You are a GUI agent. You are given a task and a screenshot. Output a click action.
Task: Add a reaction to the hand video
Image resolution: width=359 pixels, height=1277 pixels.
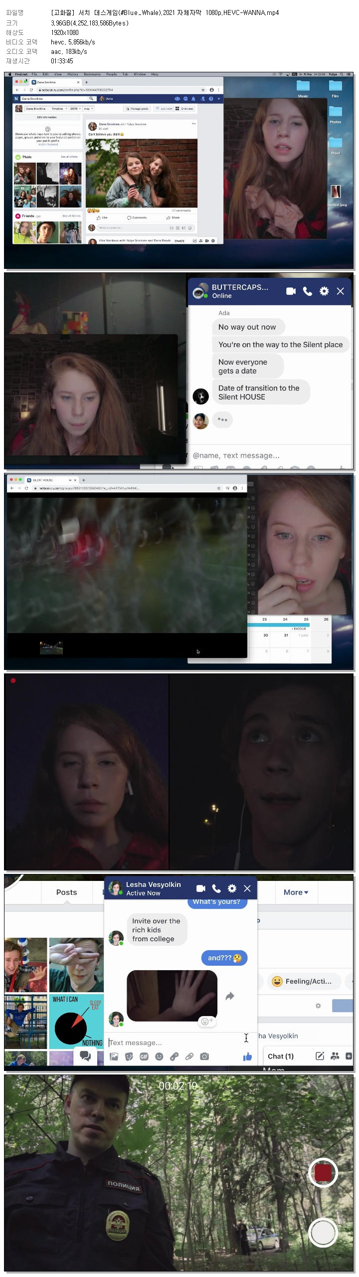pos(206,1021)
